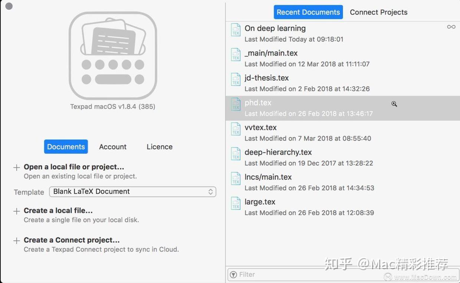This screenshot has width=460, height=283.
Task: Click Create a local file
Action: (x=58, y=211)
